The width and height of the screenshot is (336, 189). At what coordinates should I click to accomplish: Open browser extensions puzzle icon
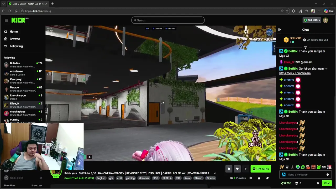(293, 11)
